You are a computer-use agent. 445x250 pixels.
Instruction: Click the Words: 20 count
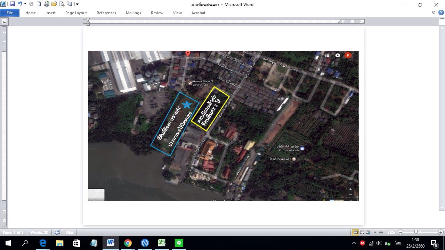coord(39,232)
